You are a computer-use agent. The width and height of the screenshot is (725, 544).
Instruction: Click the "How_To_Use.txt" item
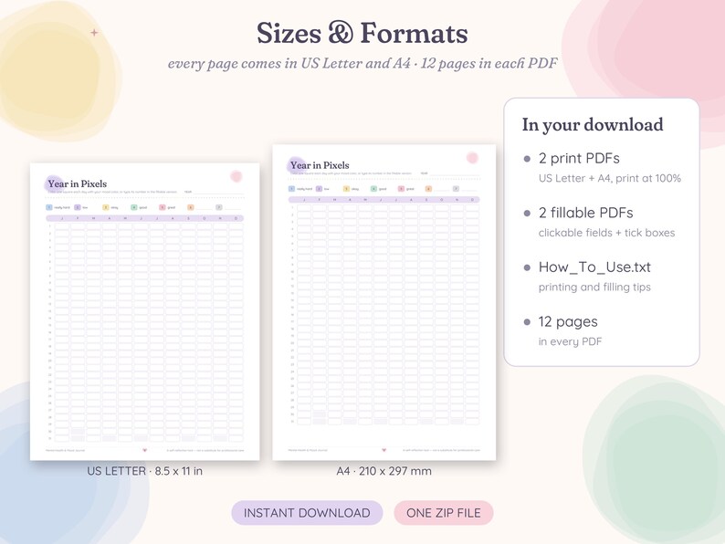pyautogui.click(x=594, y=267)
